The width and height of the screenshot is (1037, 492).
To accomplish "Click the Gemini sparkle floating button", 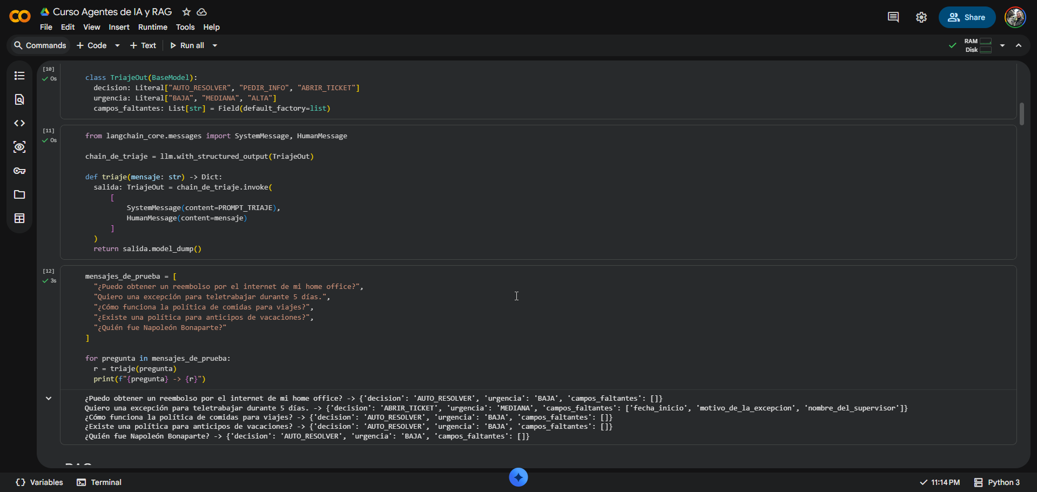I will pyautogui.click(x=518, y=477).
